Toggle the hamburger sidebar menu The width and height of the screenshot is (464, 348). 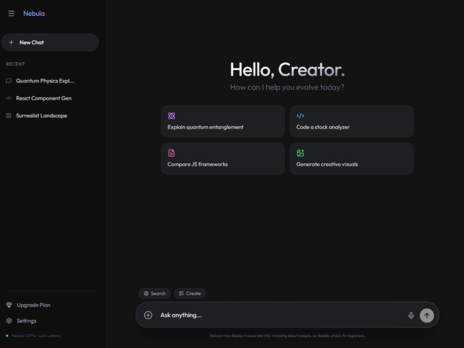[x=11, y=13]
